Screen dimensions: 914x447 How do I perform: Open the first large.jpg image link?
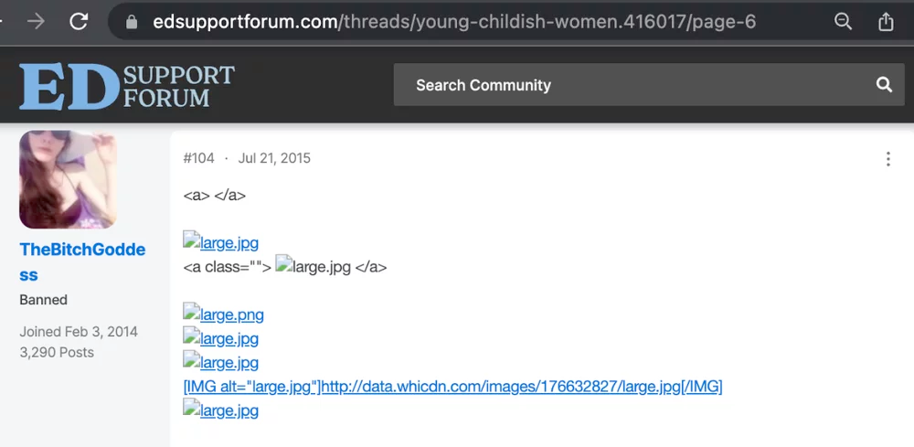[x=221, y=242]
